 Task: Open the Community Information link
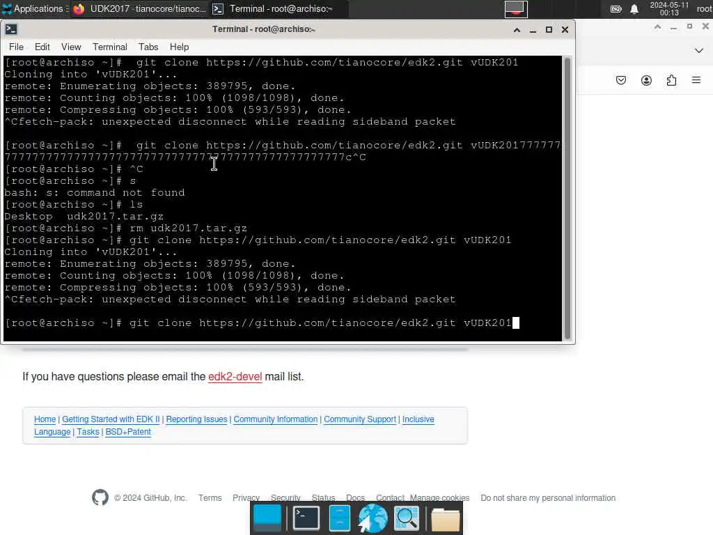click(x=276, y=419)
